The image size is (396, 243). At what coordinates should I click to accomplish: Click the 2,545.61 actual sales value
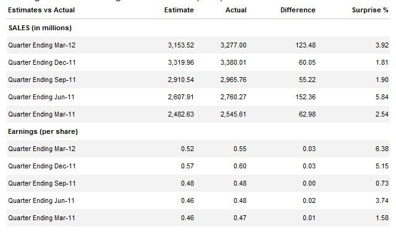click(x=233, y=114)
